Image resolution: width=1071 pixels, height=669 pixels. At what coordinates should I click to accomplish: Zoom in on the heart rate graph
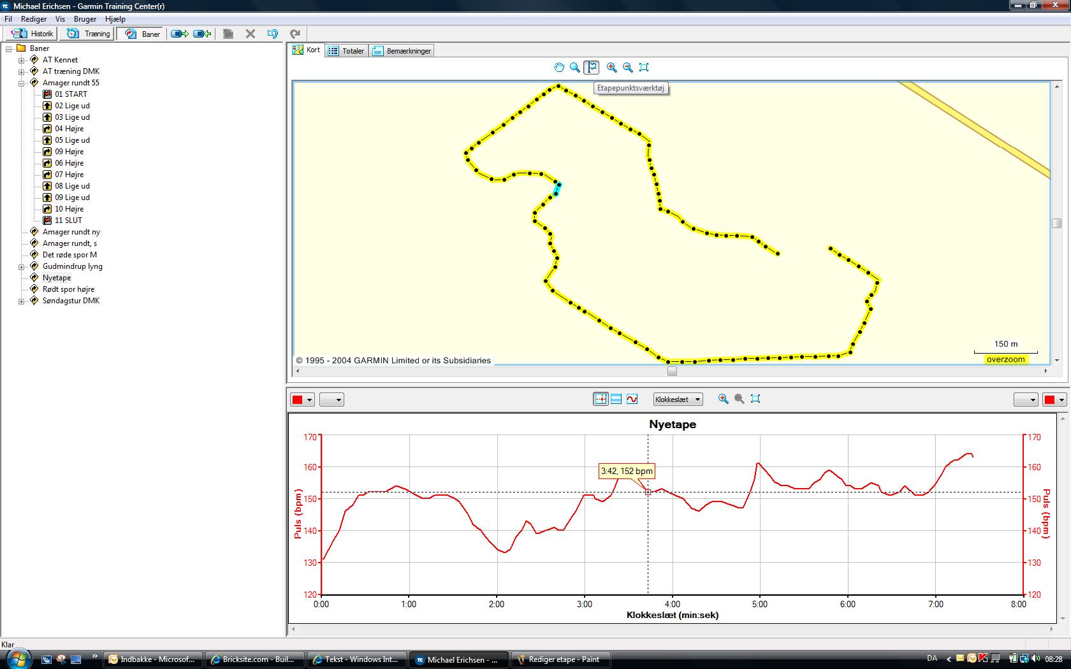point(723,399)
